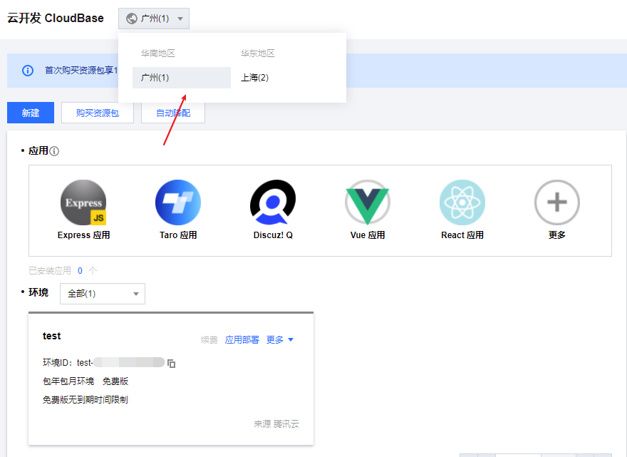Click the Discuz! Q label text
This screenshot has height=457, width=627.
point(273,235)
